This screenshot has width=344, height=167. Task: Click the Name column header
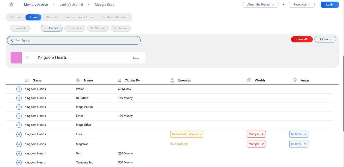[x=88, y=80]
